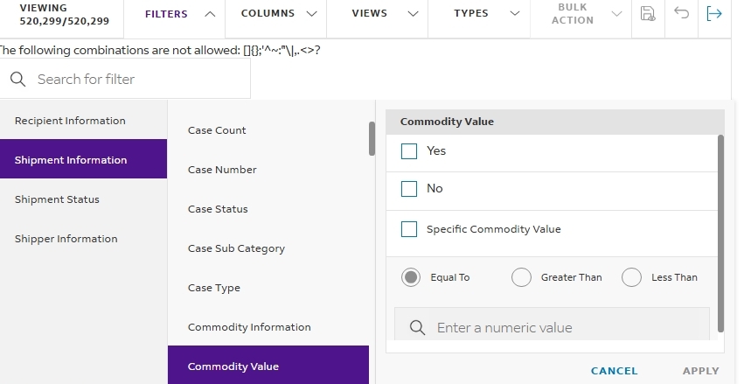Tick the Specific Commodity Value checkbox
The image size is (744, 384).
click(x=409, y=229)
